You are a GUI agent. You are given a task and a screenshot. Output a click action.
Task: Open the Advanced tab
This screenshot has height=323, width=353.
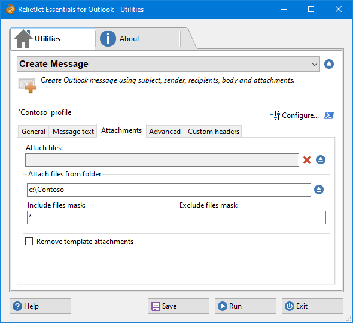(165, 132)
